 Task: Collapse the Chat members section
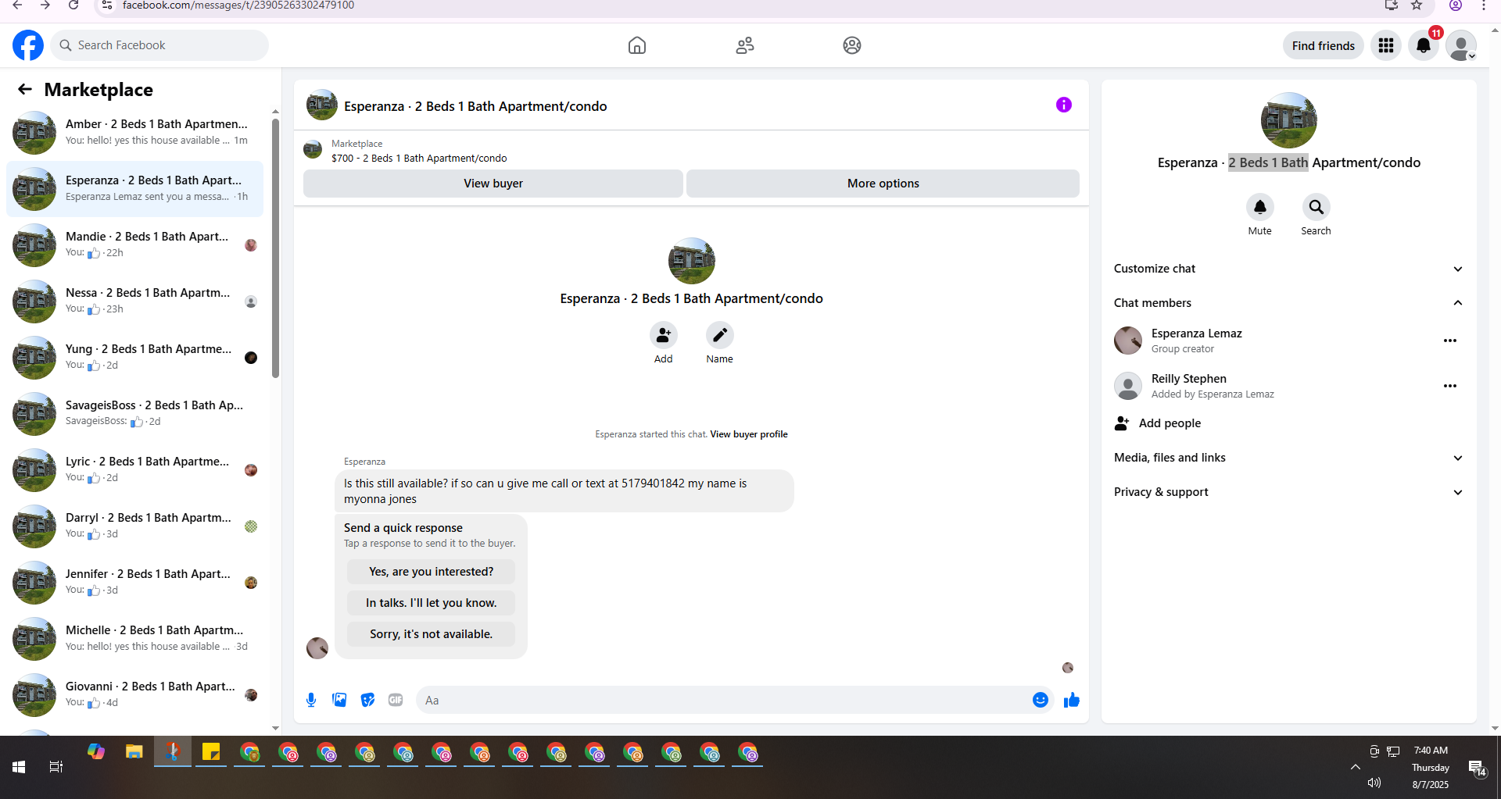pos(1288,303)
